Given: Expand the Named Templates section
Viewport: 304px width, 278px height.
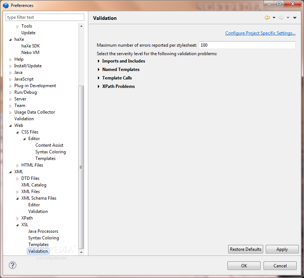Looking at the screenshot, I should (x=99, y=69).
